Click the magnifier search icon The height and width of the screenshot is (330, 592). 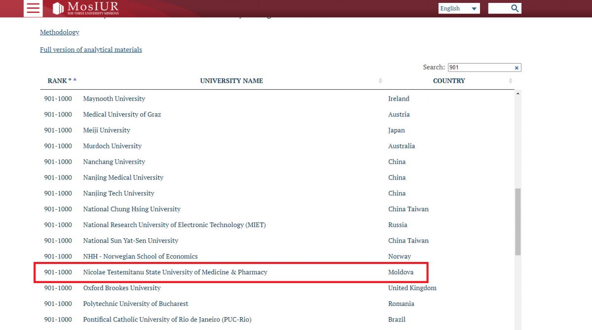click(515, 8)
